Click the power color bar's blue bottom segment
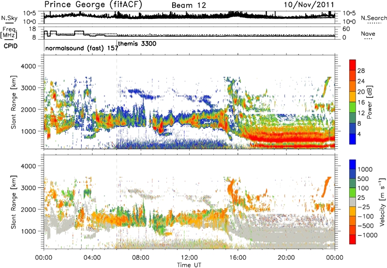 (353, 139)
